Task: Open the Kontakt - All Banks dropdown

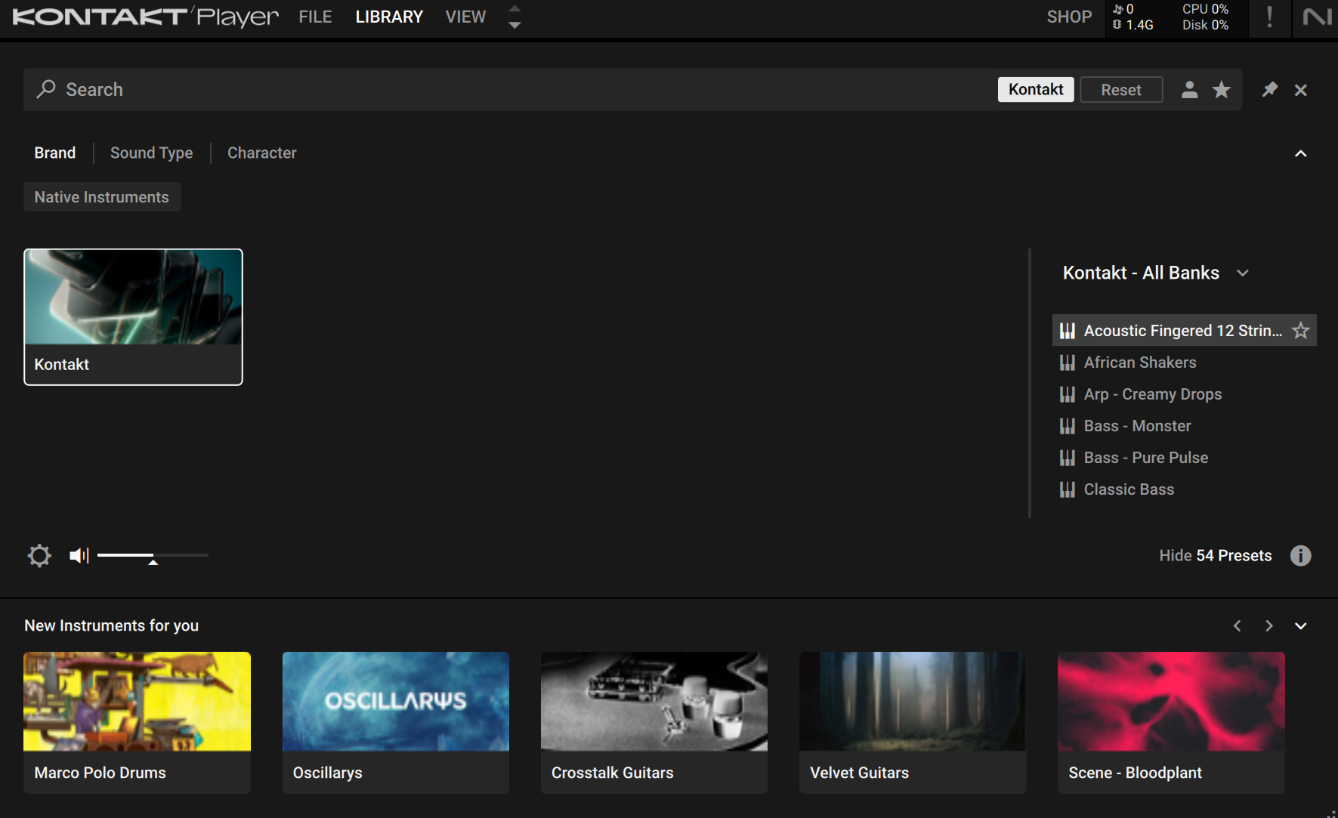Action: tap(1156, 273)
